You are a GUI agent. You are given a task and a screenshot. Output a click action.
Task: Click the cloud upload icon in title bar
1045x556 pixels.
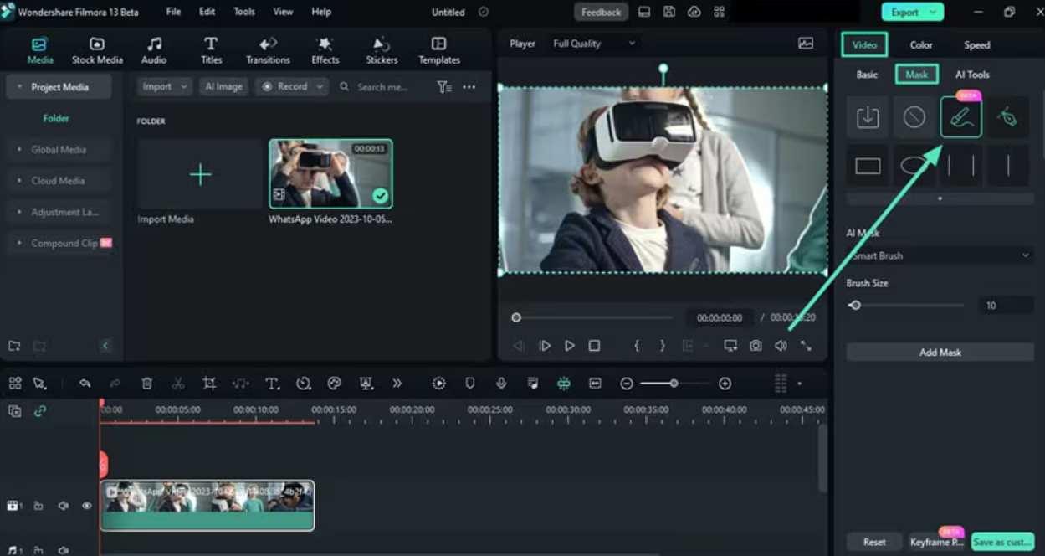[694, 12]
